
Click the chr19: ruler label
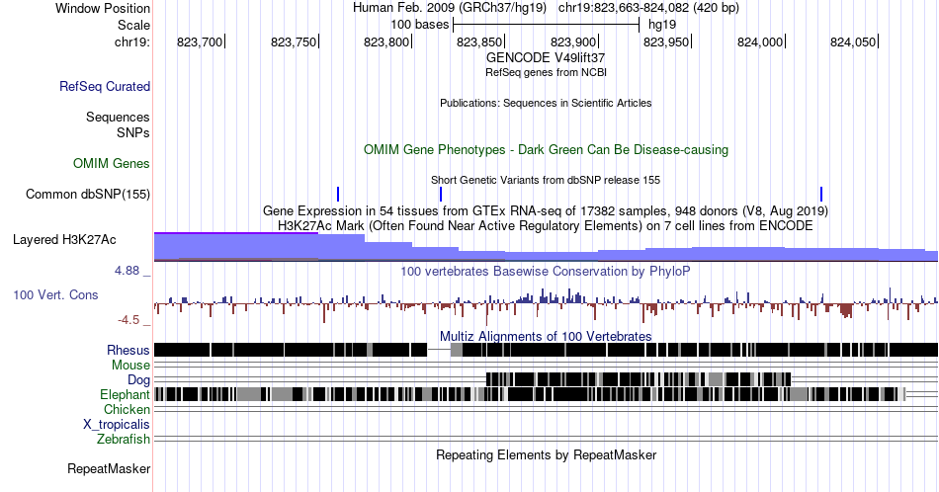point(132,41)
